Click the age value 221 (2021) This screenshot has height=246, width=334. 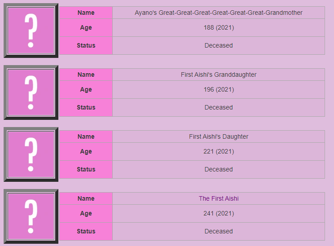[219, 152]
